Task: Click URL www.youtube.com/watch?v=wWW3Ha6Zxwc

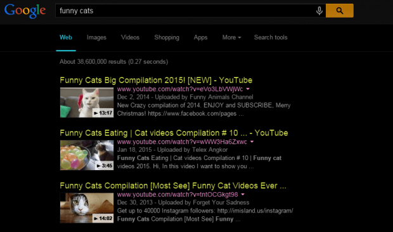Action: coord(182,142)
